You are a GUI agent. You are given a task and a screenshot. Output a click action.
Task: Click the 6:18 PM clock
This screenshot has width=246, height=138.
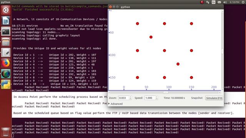pos(234,2)
